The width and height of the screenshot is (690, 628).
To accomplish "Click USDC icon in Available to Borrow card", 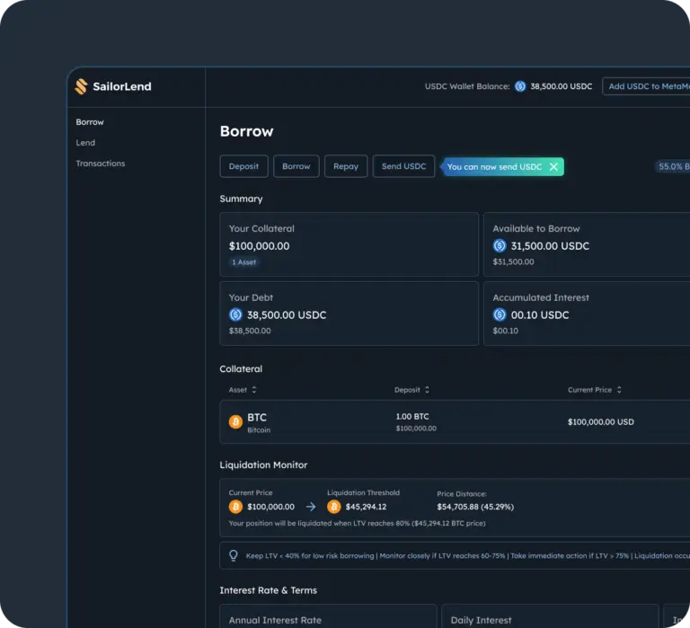I will click(500, 246).
